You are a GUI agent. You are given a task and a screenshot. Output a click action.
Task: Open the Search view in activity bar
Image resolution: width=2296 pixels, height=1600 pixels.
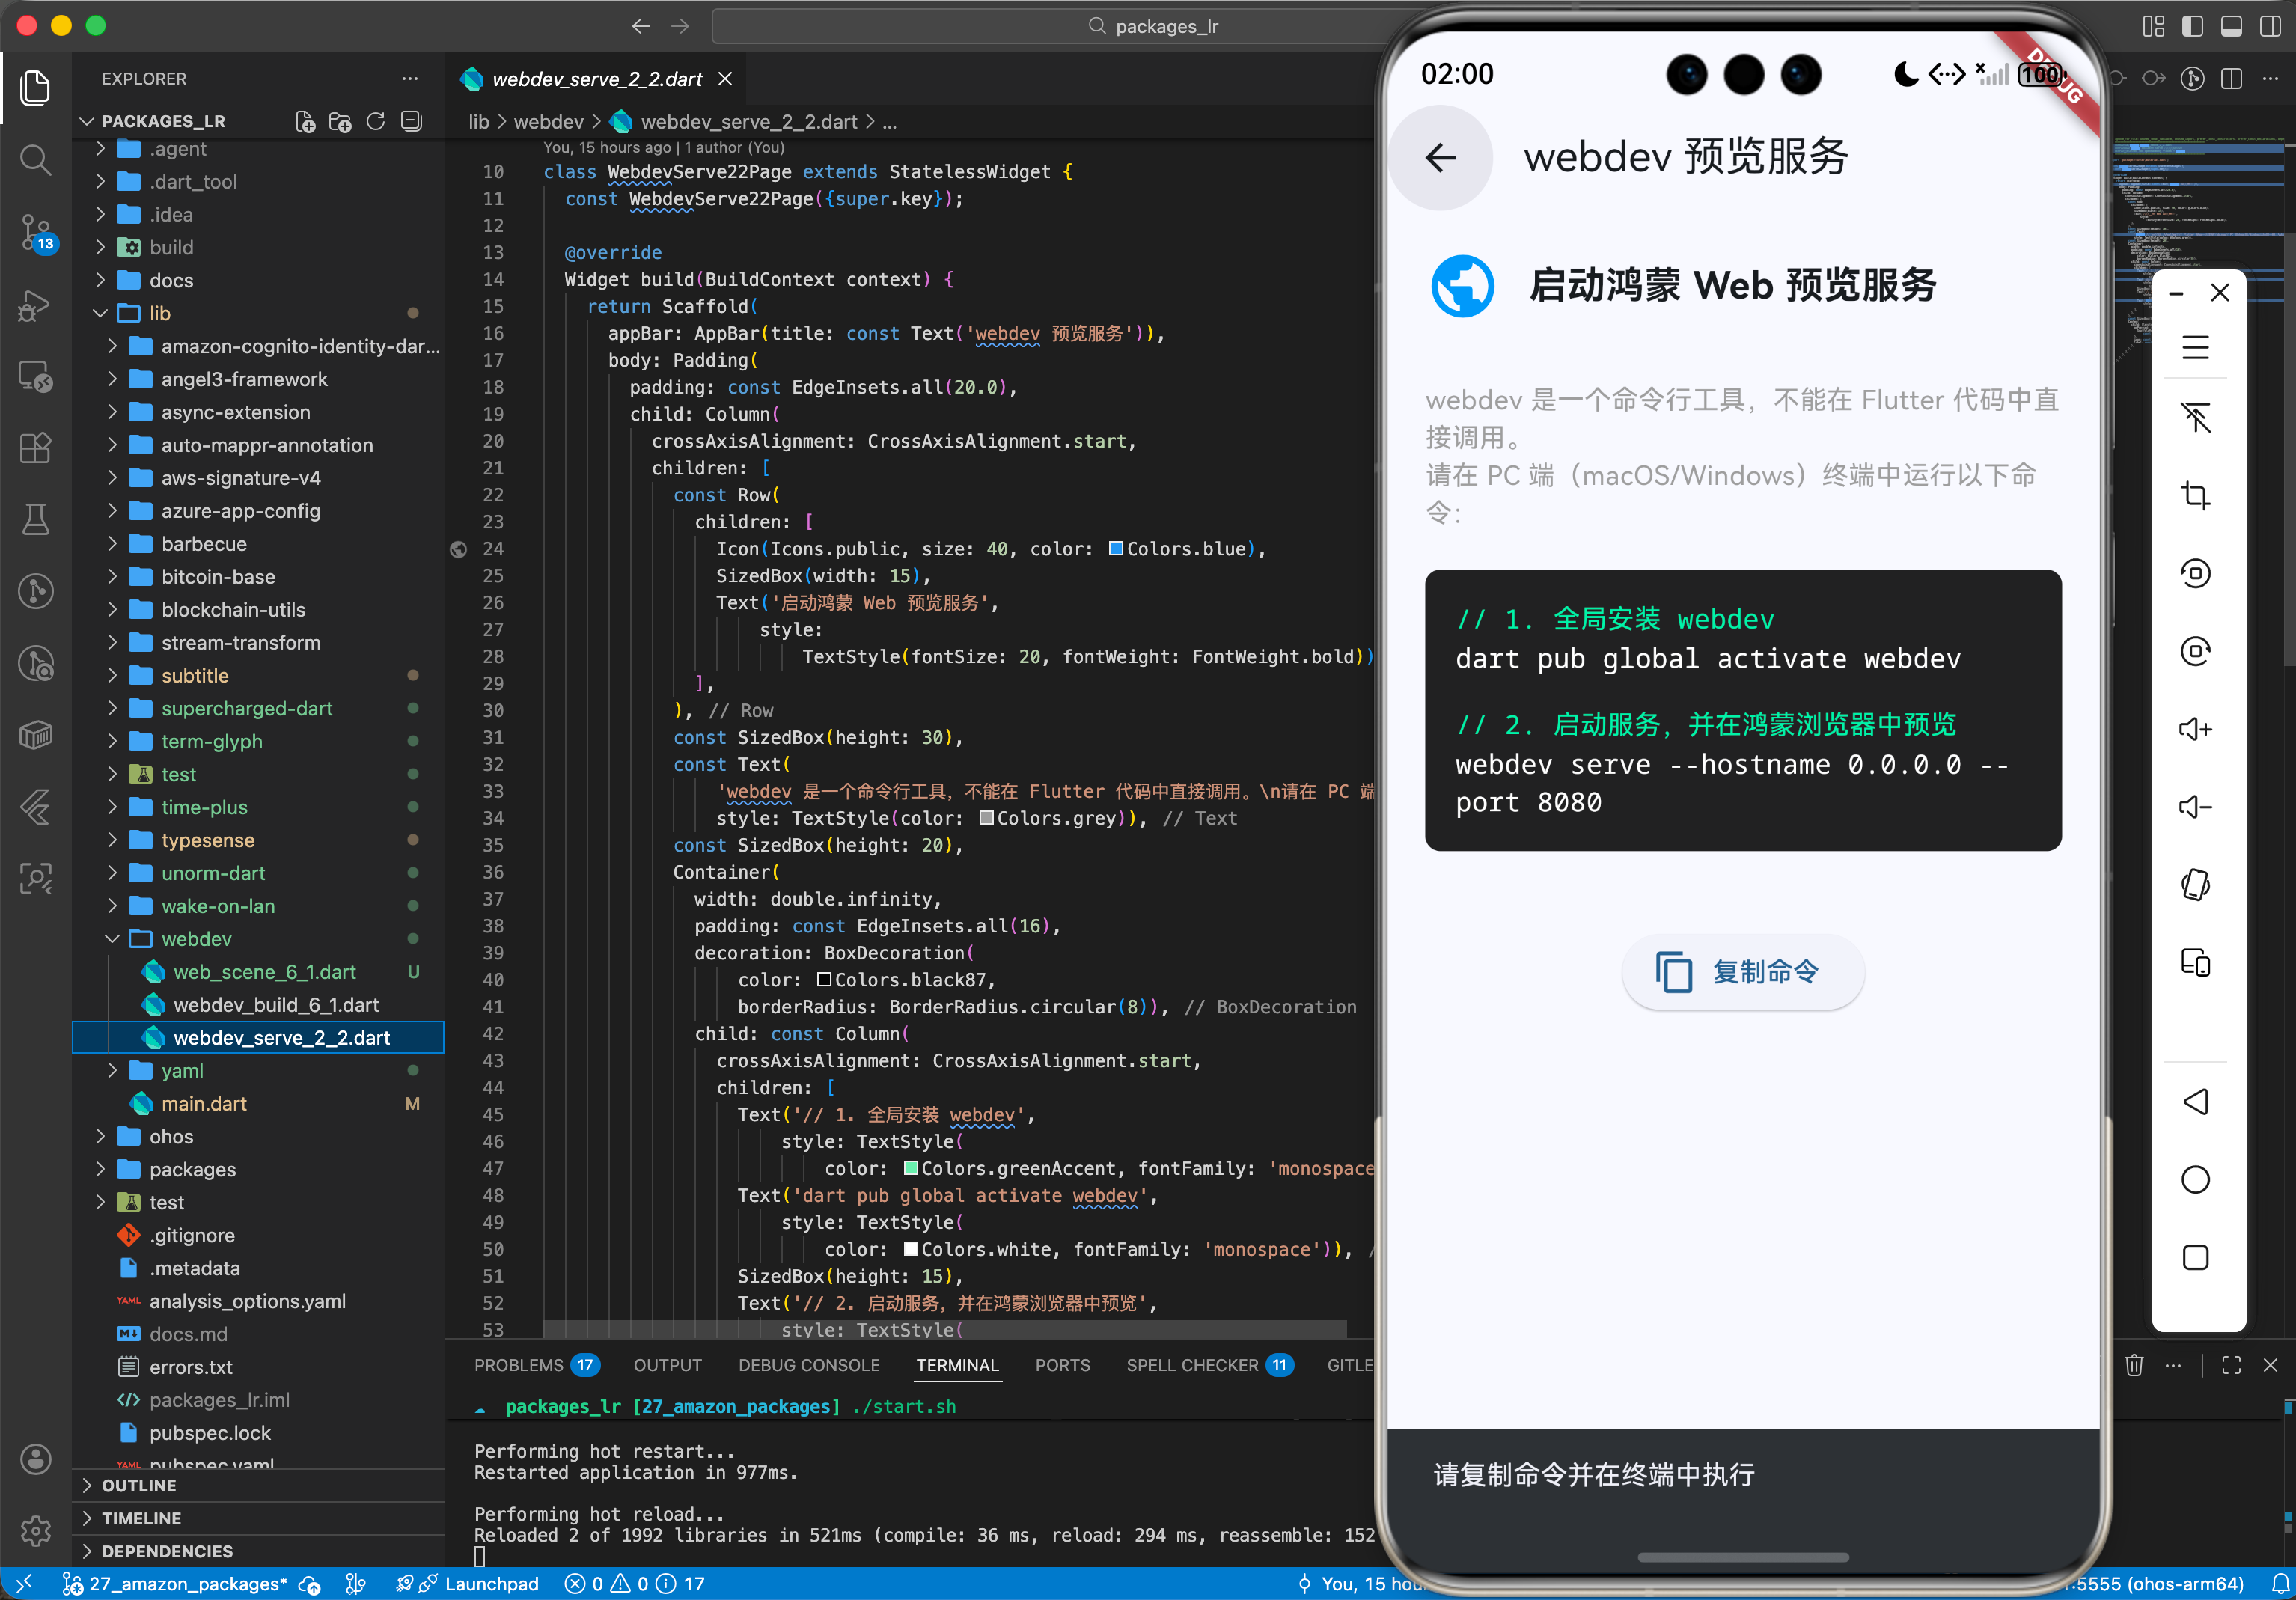36,159
